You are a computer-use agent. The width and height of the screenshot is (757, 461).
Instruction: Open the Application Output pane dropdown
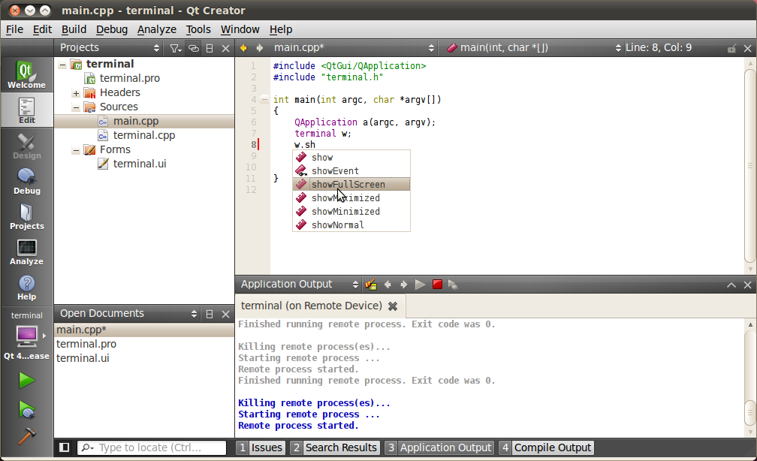tap(300, 285)
